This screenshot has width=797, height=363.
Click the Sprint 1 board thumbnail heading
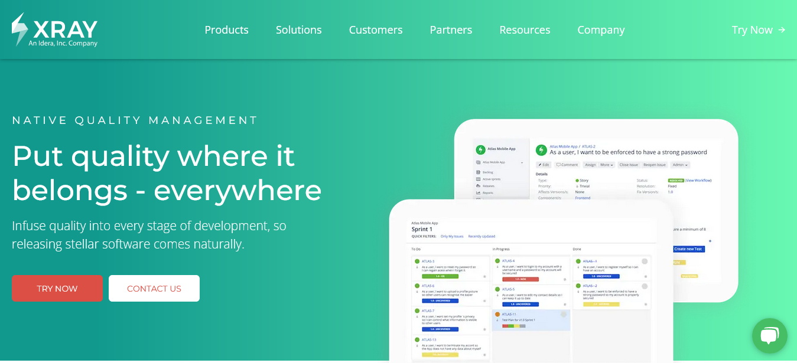[422, 229]
